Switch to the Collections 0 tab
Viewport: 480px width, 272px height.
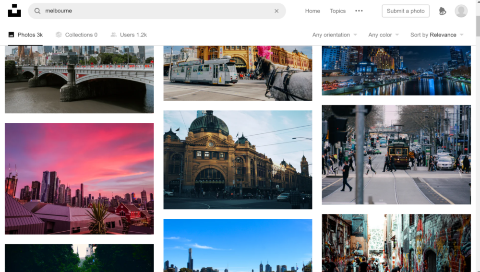[x=76, y=35]
